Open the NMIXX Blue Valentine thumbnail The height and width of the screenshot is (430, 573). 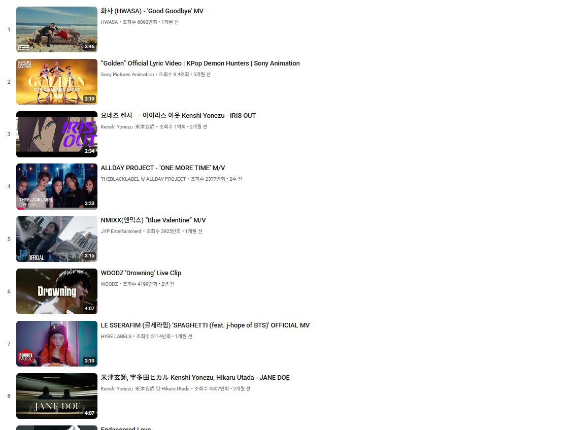(57, 239)
